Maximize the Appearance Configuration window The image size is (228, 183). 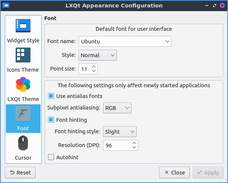click(x=214, y=6)
